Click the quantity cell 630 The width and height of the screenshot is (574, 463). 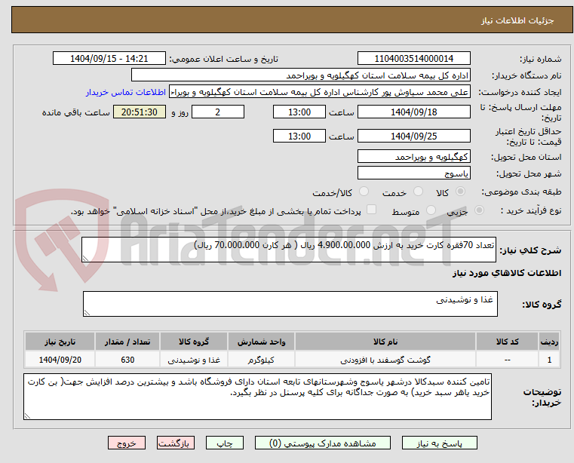pyautogui.click(x=127, y=360)
